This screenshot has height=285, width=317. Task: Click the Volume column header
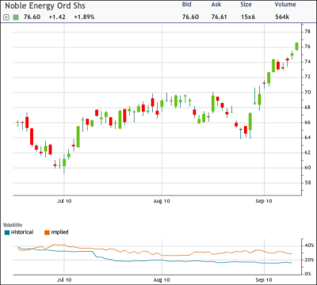point(285,5)
